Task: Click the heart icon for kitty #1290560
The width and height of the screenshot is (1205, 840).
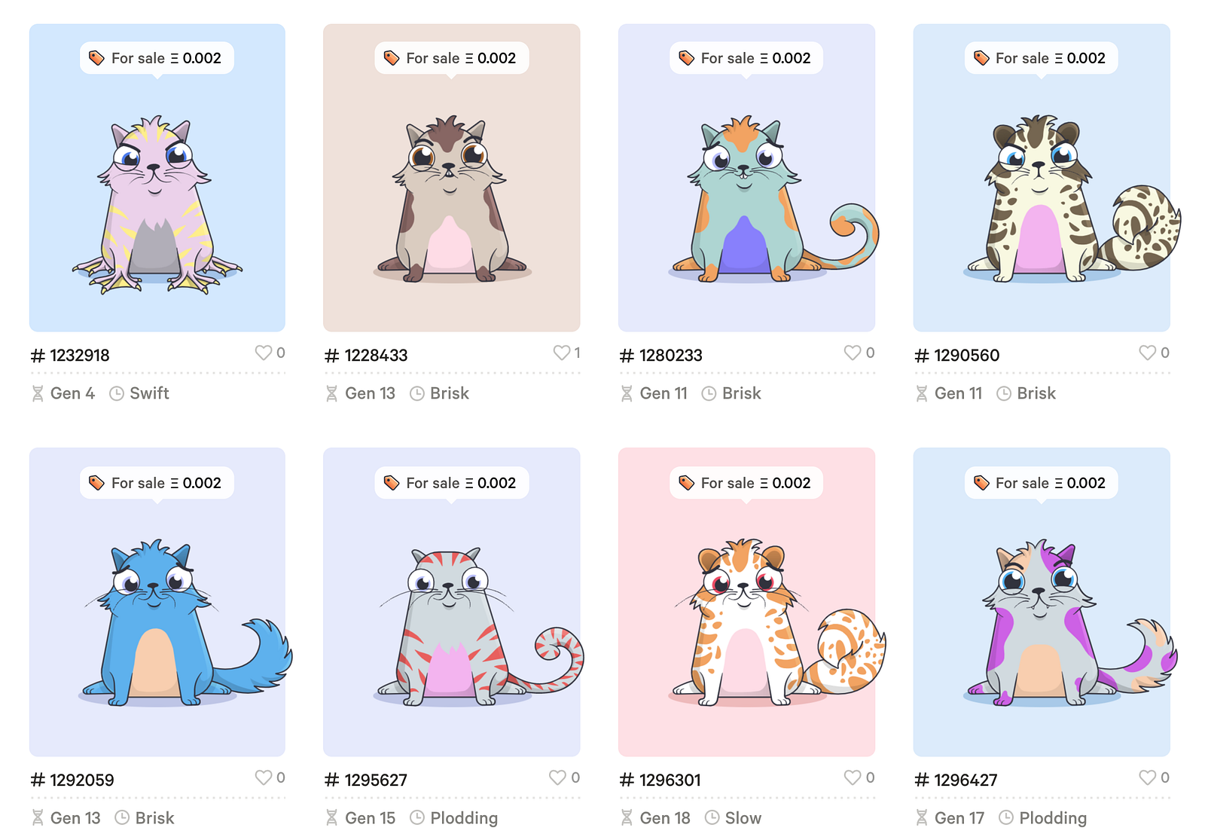Action: tap(1147, 353)
